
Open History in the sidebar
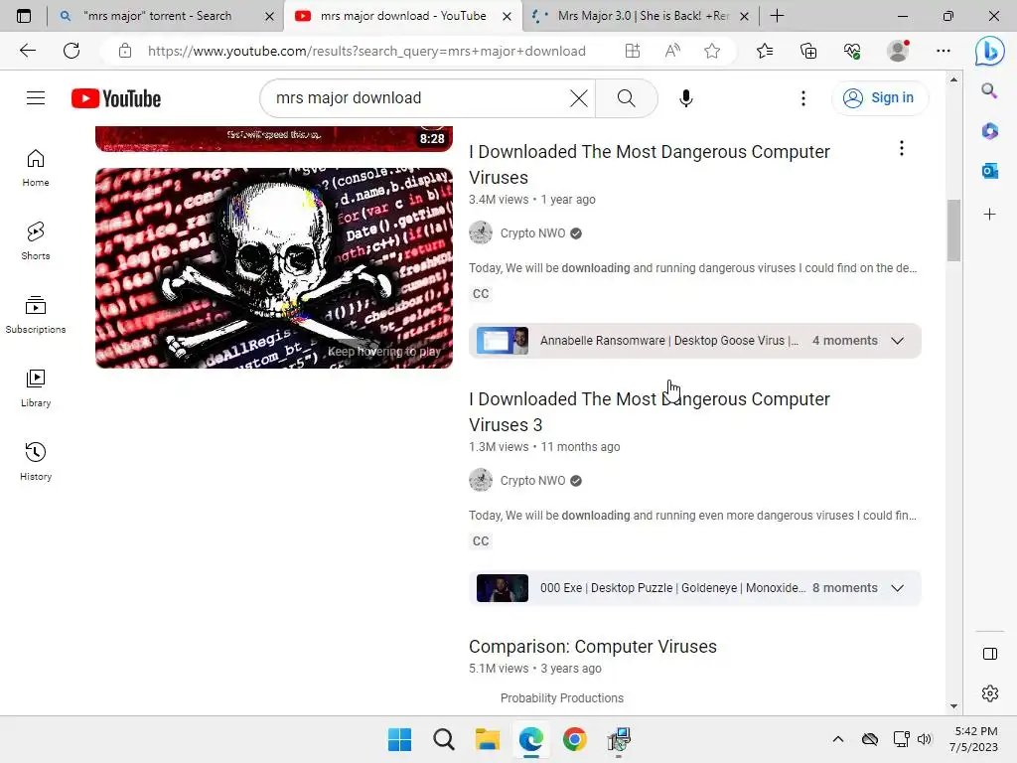pos(36,461)
